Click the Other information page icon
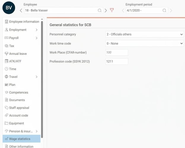 point(7,146)
